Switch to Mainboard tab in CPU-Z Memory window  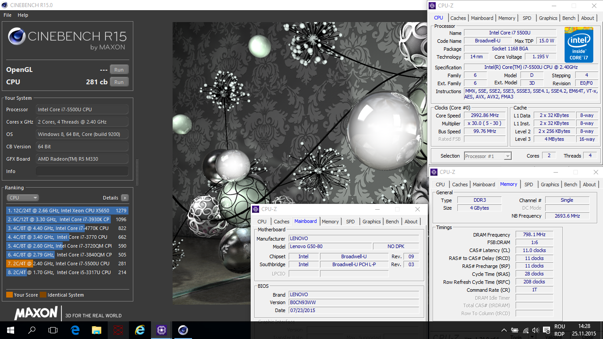484,185
